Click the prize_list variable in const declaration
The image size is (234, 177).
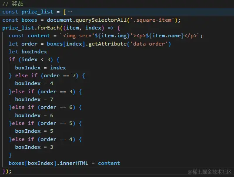[37, 12]
